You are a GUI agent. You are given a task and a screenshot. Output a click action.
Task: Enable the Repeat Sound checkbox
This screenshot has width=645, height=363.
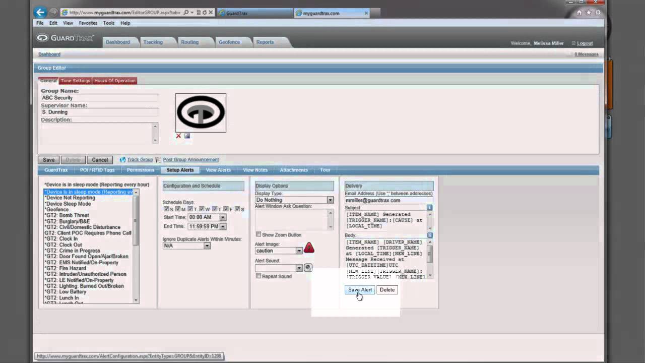coord(259,276)
